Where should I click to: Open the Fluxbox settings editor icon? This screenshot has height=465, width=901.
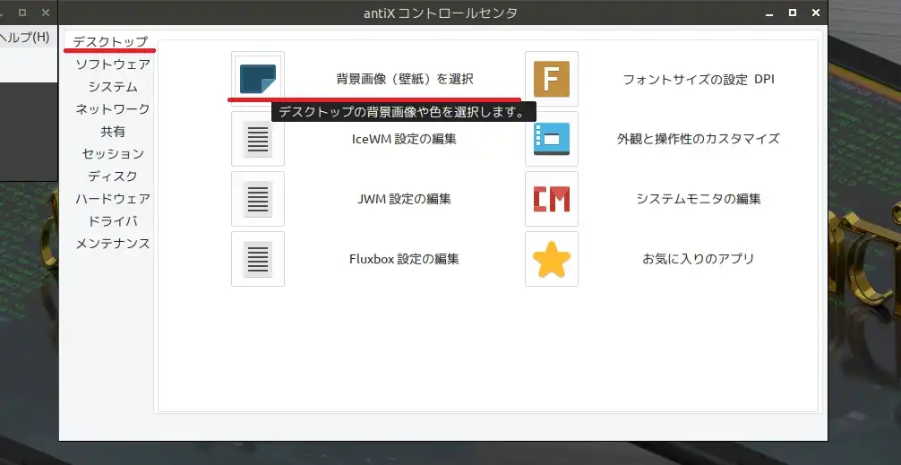tap(258, 259)
